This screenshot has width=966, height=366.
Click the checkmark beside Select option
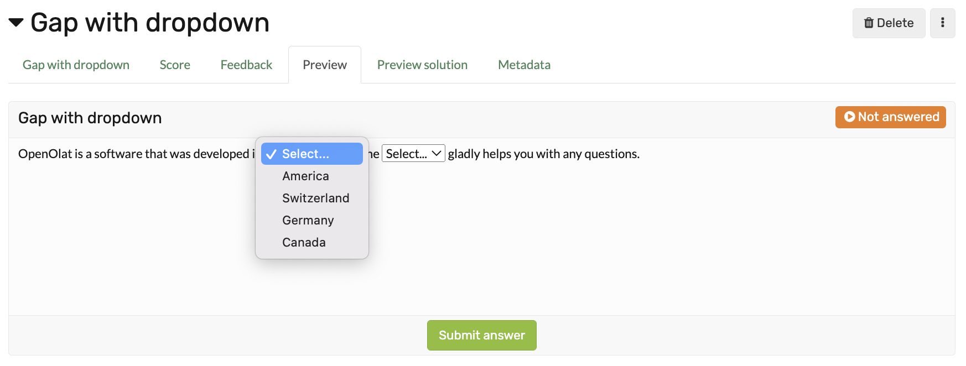tap(271, 154)
